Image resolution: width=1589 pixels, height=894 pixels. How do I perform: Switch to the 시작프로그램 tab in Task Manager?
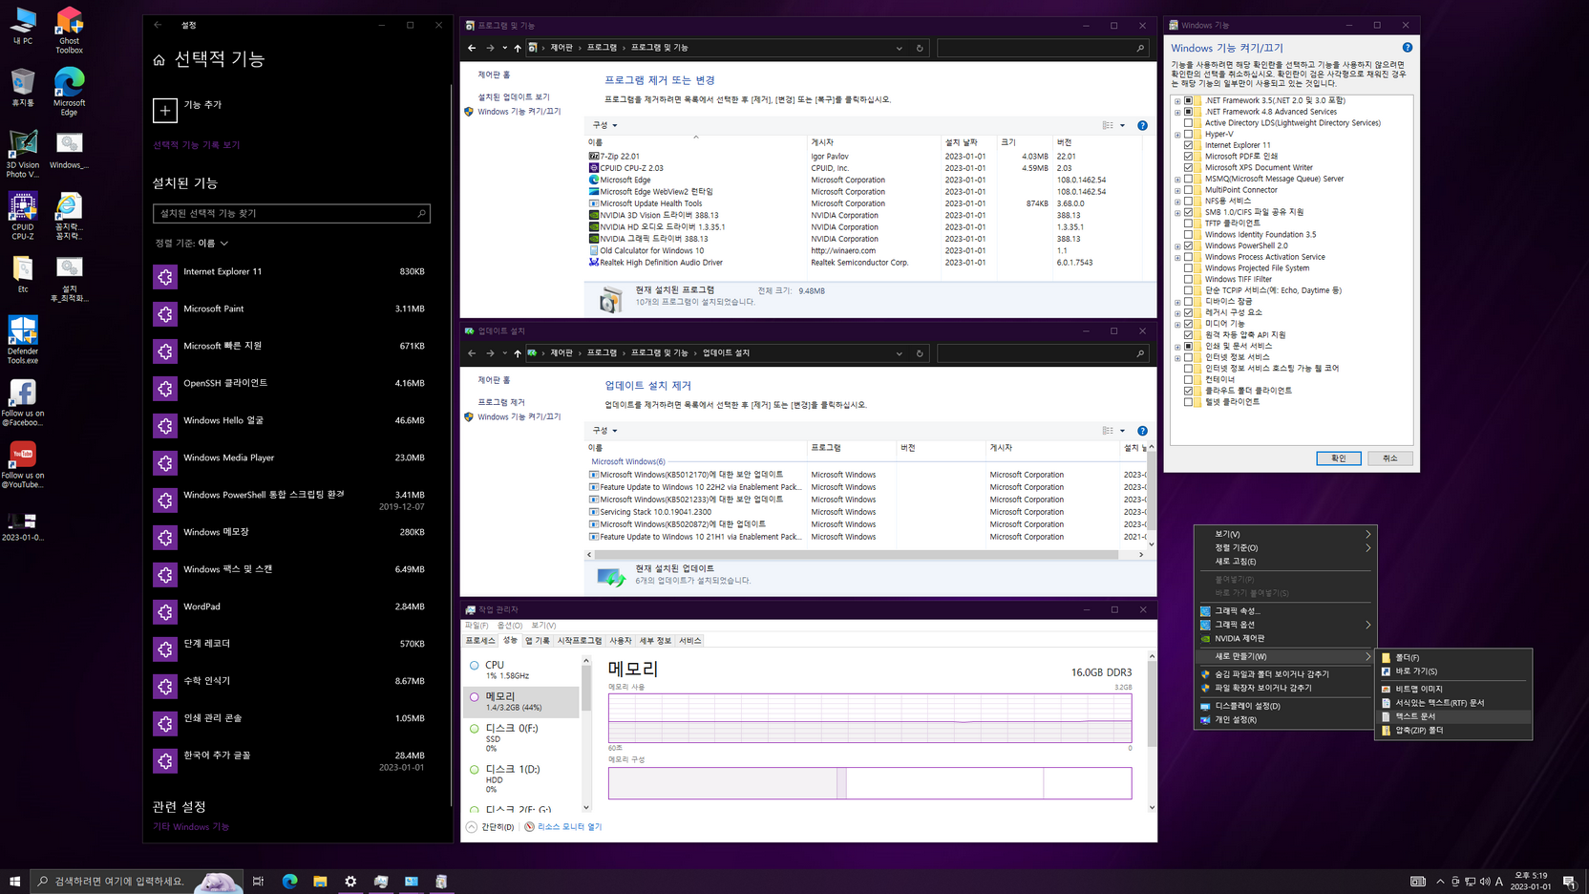tap(580, 641)
